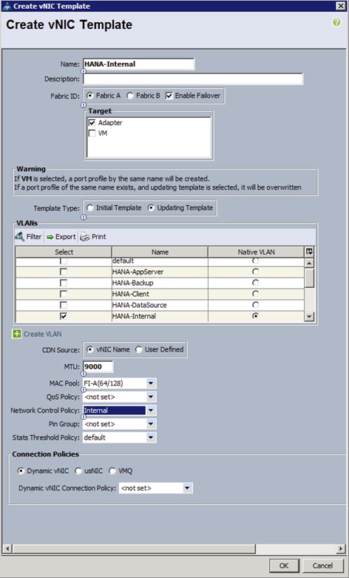Image resolution: width=349 pixels, height=578 pixels.
Task: Click the Print icon in VLANs toolbar
Action: pyautogui.click(x=85, y=237)
